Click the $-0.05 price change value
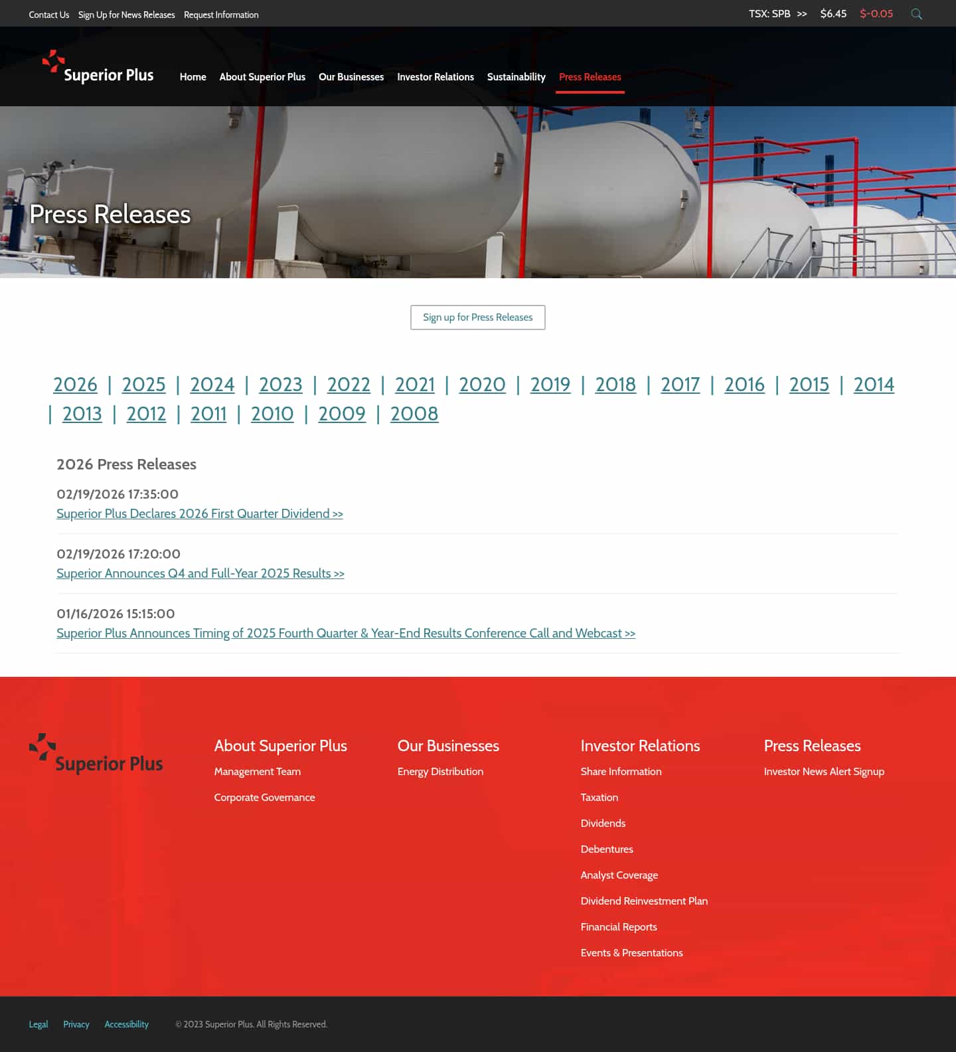Image resolution: width=956 pixels, height=1052 pixels. 876,14
